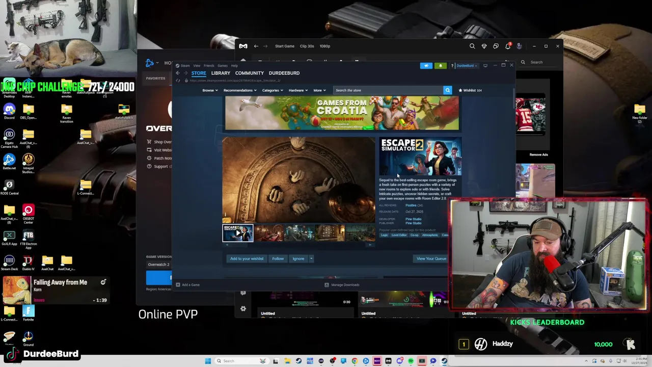Viewport: 652px width, 367px height.
Task: Expand the More store dropdown
Action: (x=319, y=90)
